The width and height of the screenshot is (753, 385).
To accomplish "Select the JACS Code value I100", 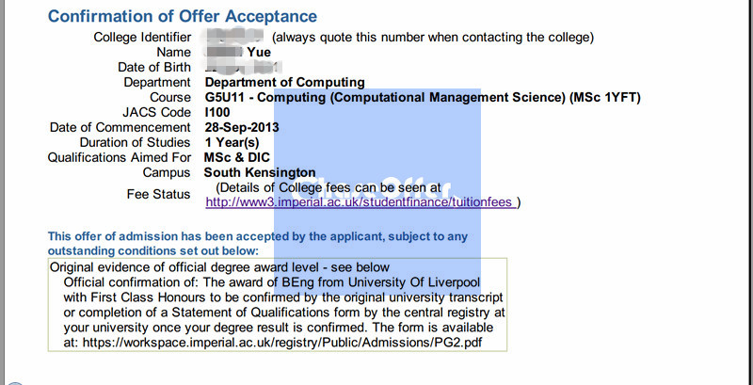I will pos(217,112).
